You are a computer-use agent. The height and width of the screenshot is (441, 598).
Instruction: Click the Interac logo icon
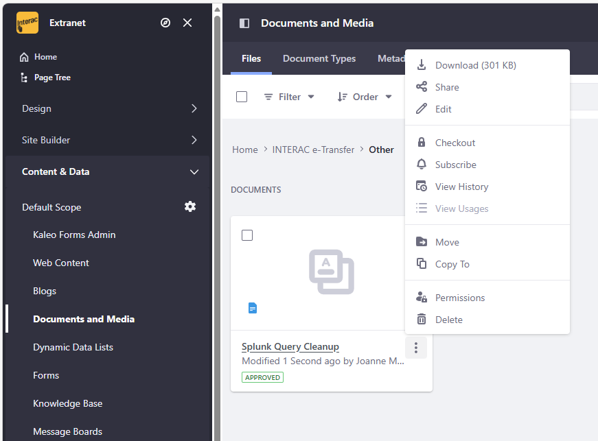point(27,23)
